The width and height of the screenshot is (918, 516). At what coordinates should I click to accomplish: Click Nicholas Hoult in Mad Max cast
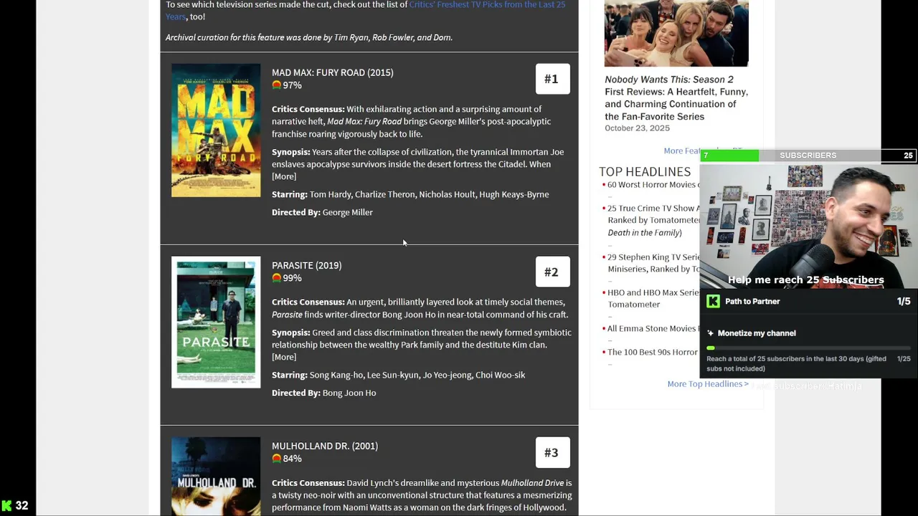pos(447,194)
